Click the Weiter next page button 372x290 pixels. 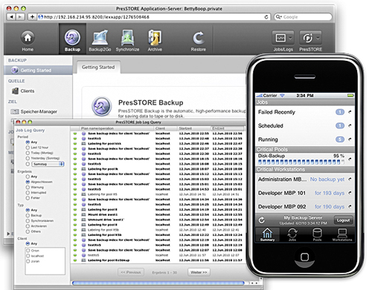coord(199,272)
